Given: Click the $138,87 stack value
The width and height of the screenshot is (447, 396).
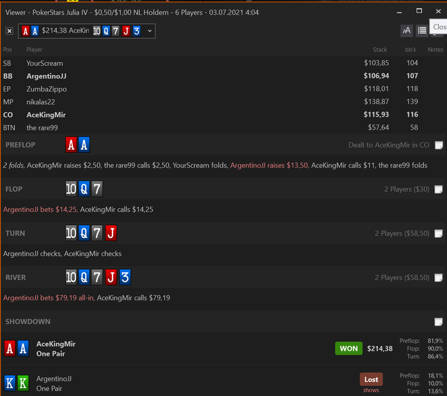Looking at the screenshot, I should coord(376,101).
